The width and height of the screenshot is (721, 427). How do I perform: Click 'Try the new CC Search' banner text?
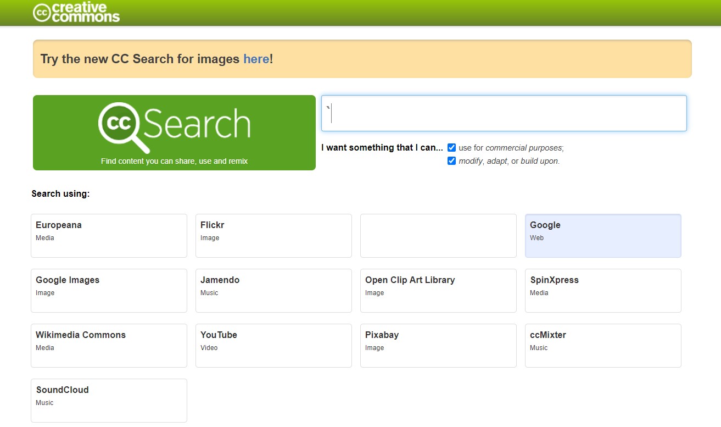(x=157, y=59)
